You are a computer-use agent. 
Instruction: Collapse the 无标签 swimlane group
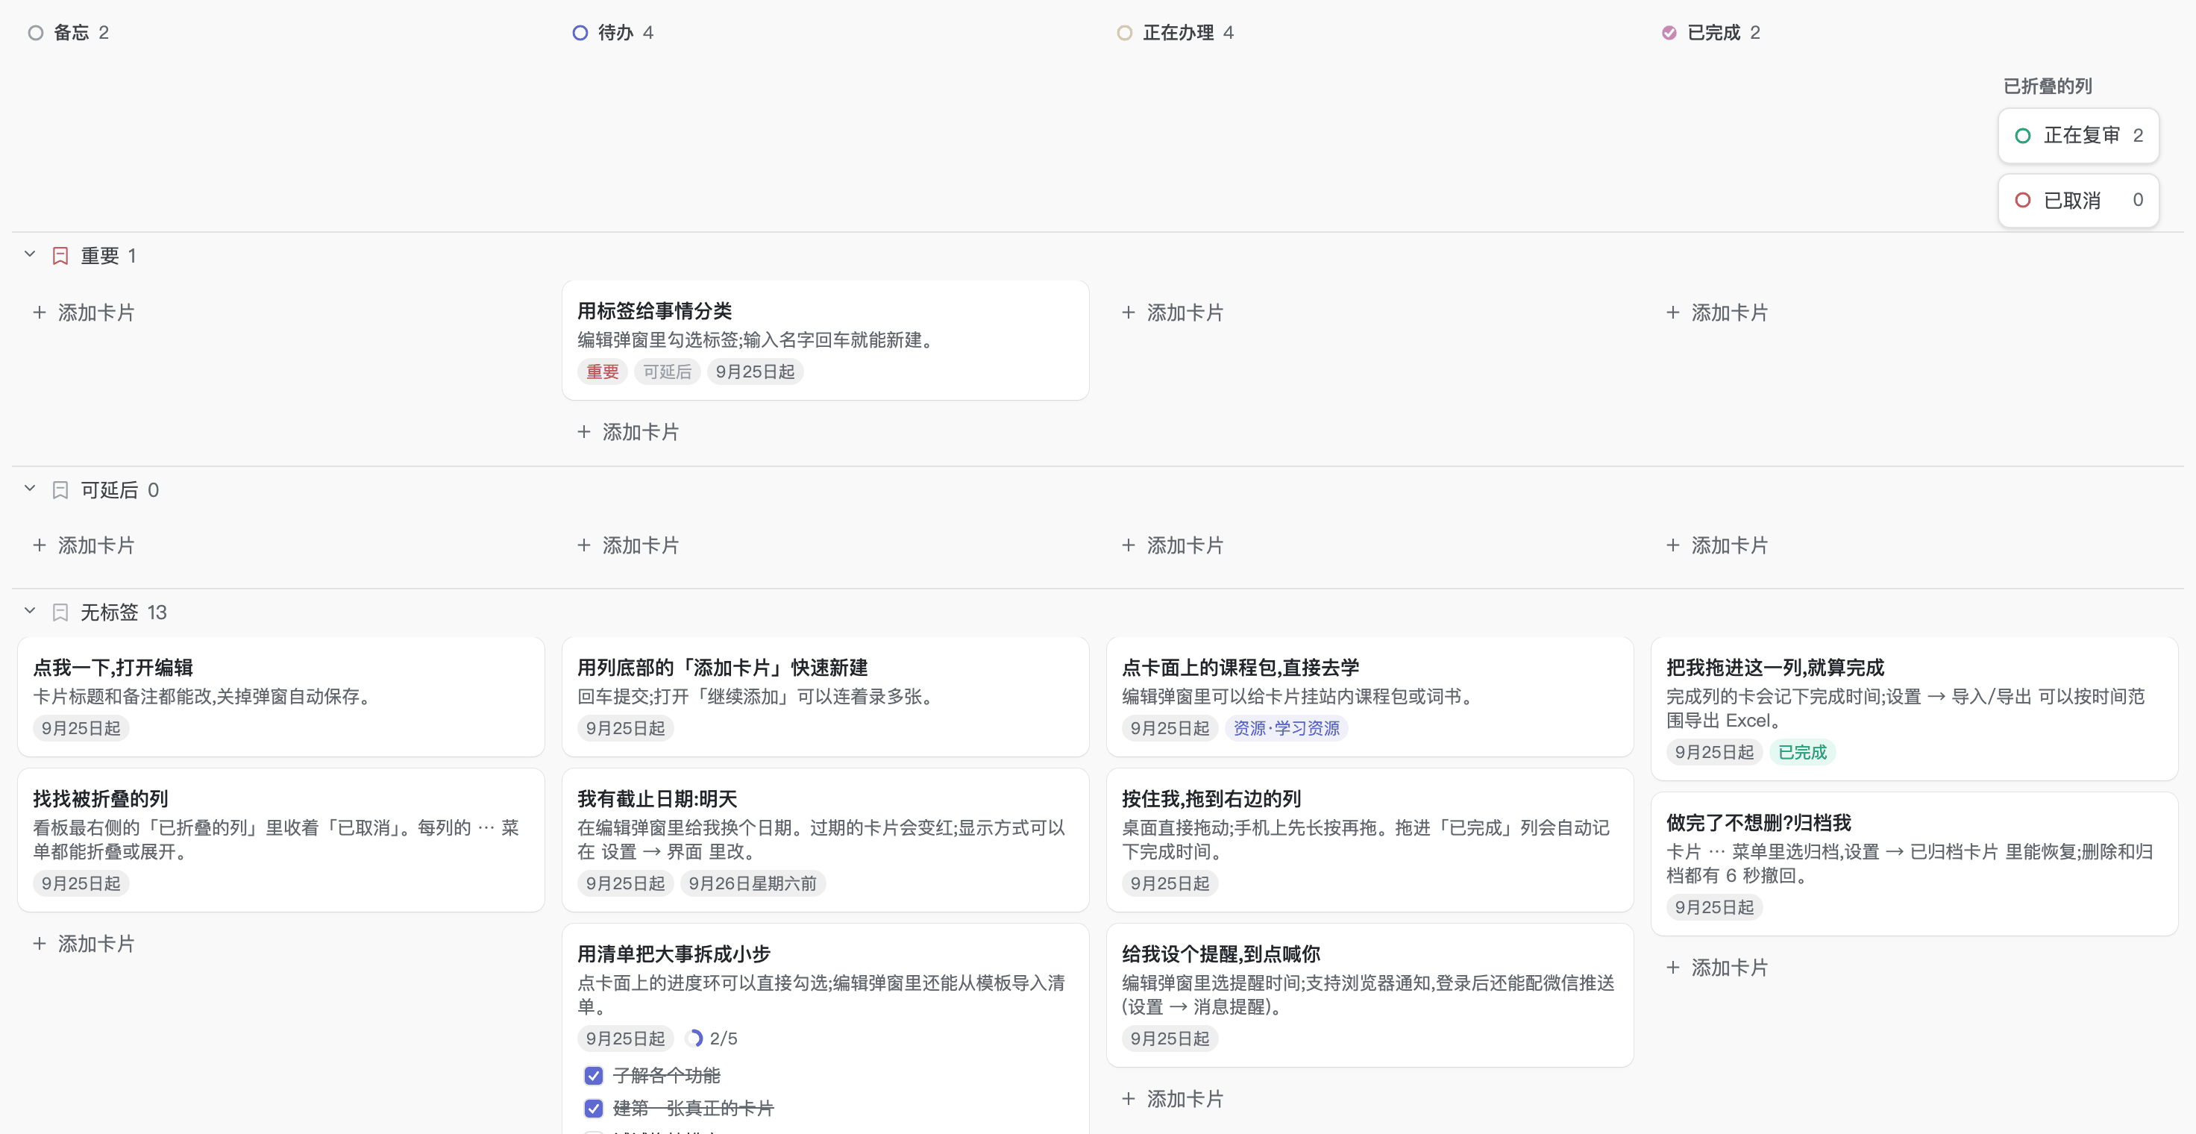[30, 611]
